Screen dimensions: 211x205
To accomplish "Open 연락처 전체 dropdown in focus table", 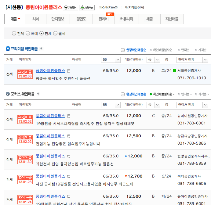I will 192,105.
